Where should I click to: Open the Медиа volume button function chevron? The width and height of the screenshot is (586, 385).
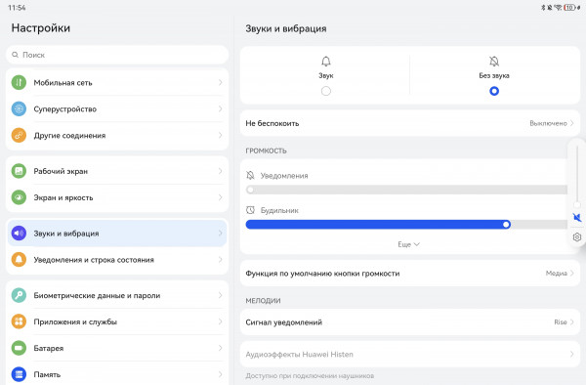pyautogui.click(x=571, y=274)
